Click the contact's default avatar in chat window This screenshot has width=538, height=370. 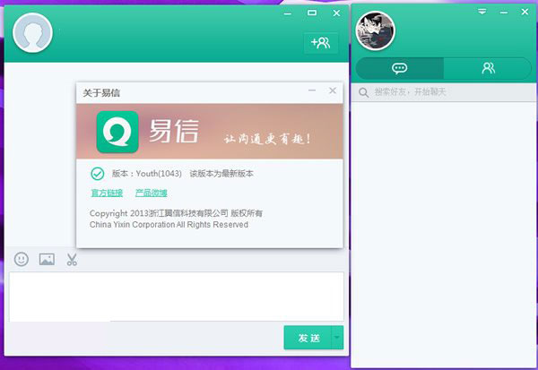[x=32, y=33]
